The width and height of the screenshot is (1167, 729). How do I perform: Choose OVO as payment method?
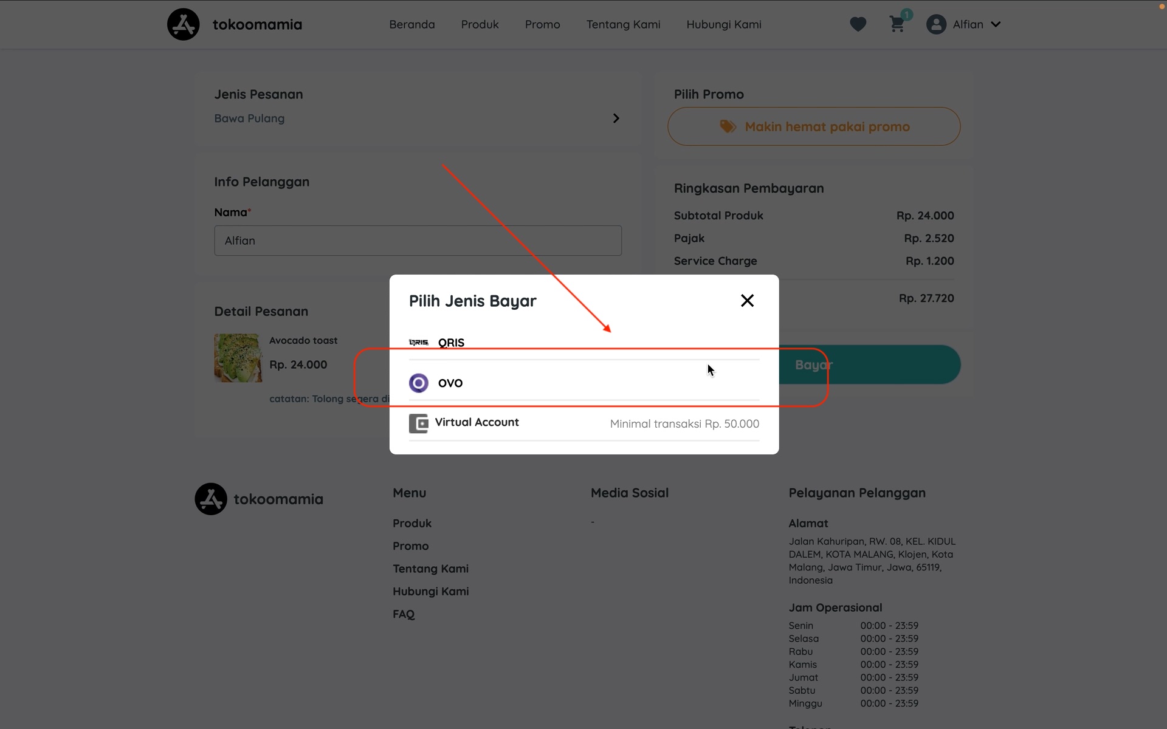coord(584,383)
